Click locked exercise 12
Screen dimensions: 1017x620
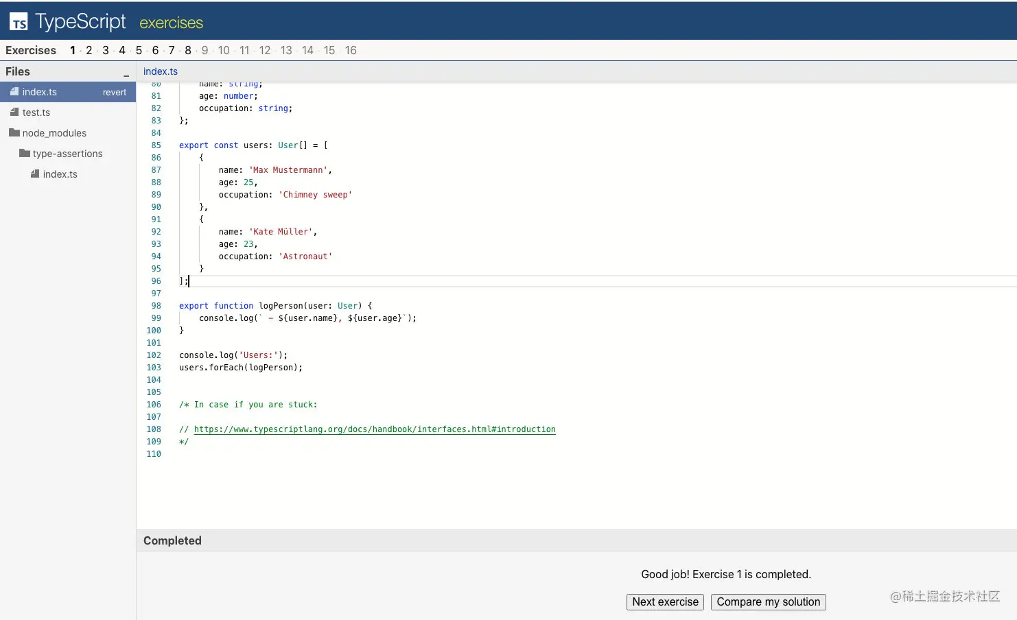265,50
